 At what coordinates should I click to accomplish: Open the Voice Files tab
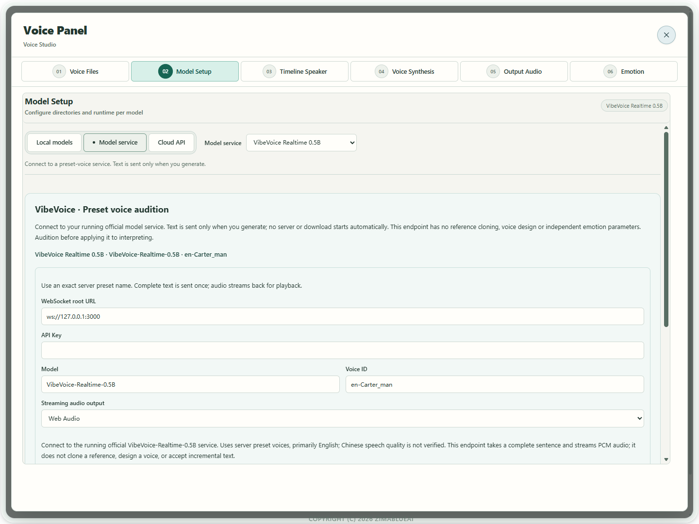tap(75, 71)
